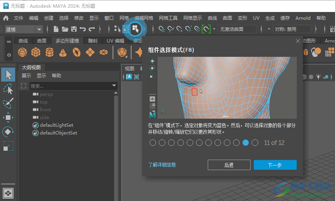335x201 pixels.
Task: Expand the collapsed toolbar arrow after redo
Action: click(100, 29)
